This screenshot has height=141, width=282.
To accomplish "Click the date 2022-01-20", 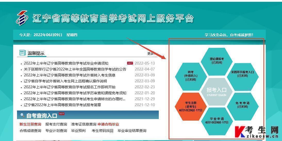I will pos(145,93).
